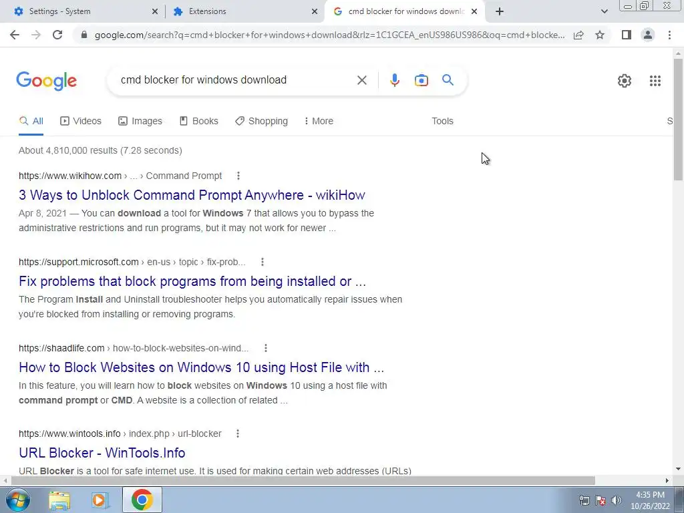684x513 pixels.
Task: Share this page via the share icon
Action: click(578, 35)
